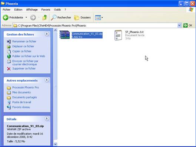The image size is (196, 147).
Task: Expand the address bar dropdown arrow
Action: point(179,26)
